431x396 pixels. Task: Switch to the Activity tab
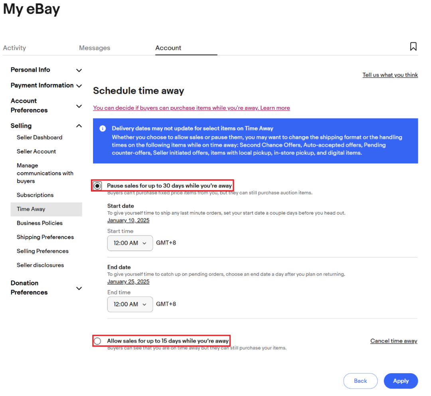pos(14,48)
